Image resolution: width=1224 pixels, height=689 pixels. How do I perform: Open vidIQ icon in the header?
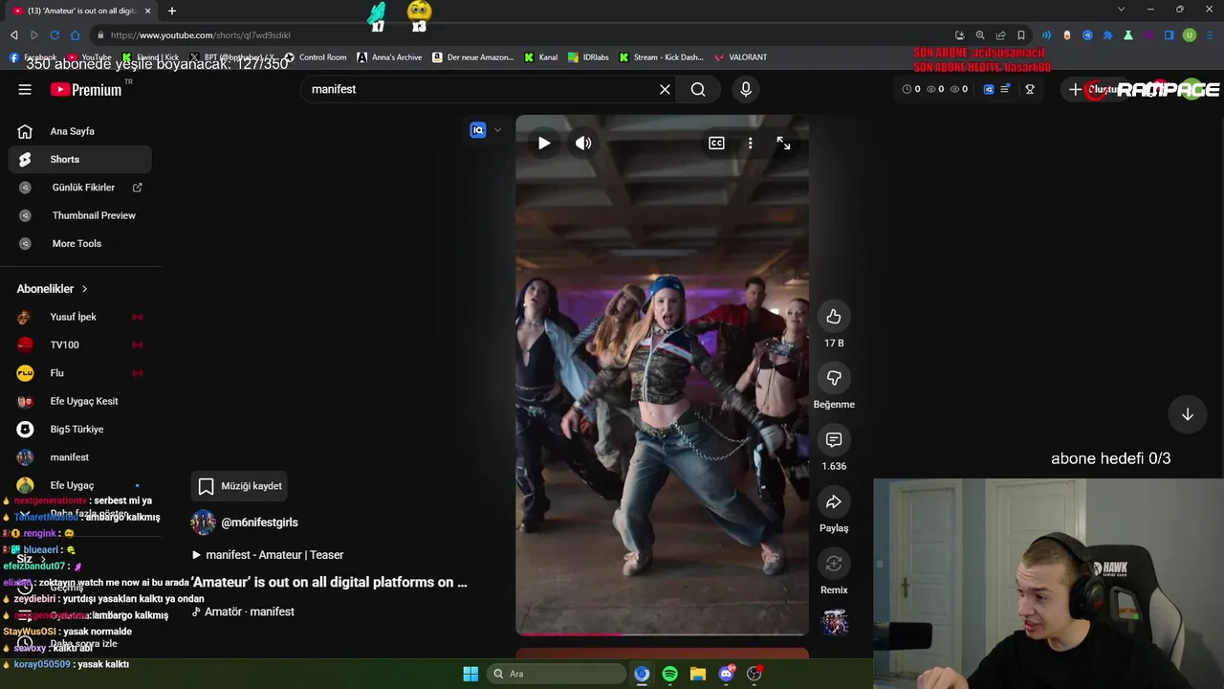pyautogui.click(x=989, y=89)
